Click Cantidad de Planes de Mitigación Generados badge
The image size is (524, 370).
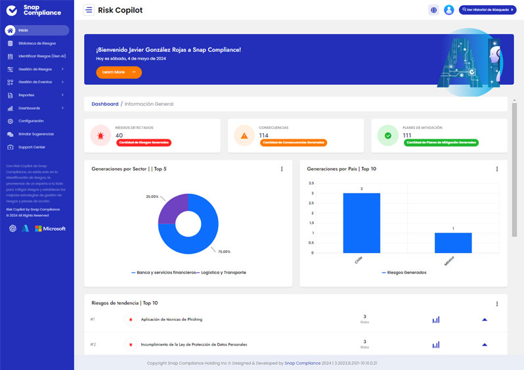[x=441, y=143]
